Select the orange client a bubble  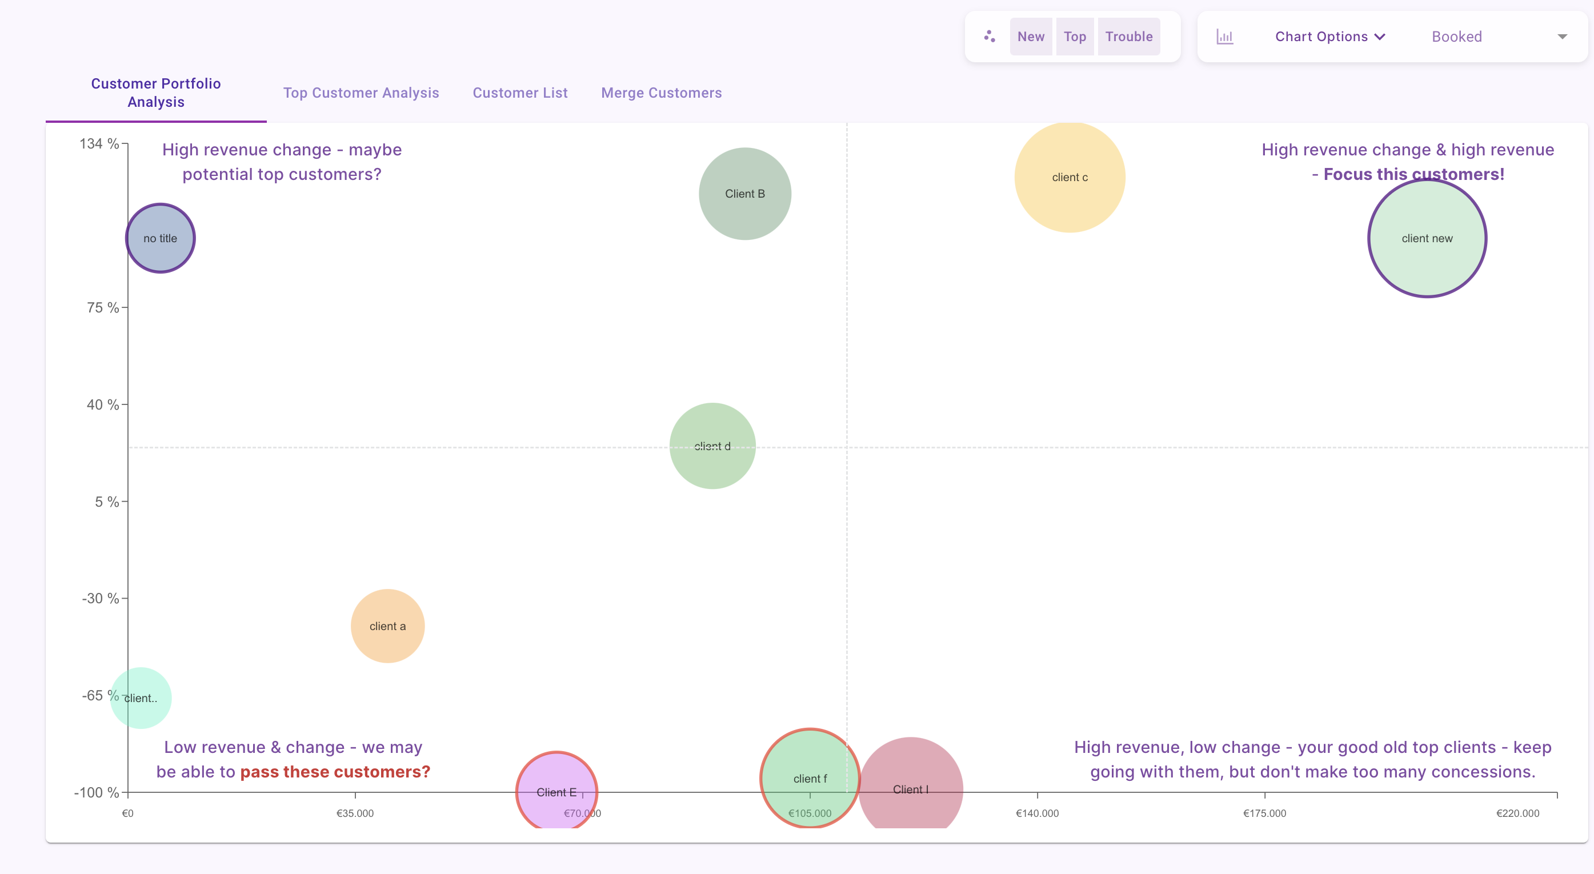(x=387, y=626)
